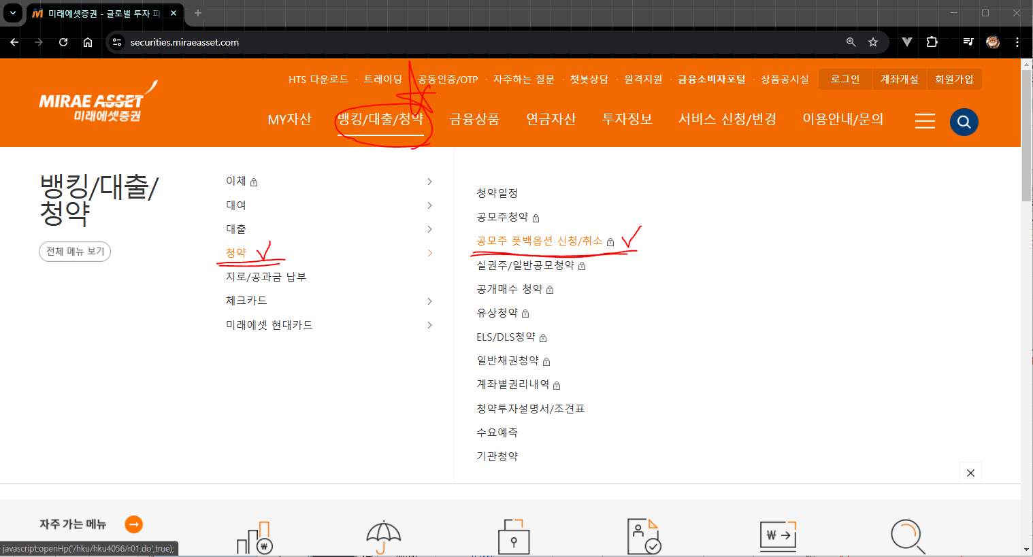Expand the 체크카드 submenu chevron
The image size is (1033, 557).
pyautogui.click(x=429, y=301)
